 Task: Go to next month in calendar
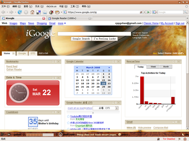pyautogui.click(x=109, y=68)
